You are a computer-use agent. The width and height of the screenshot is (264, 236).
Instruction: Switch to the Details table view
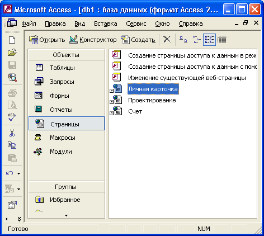coord(222,40)
